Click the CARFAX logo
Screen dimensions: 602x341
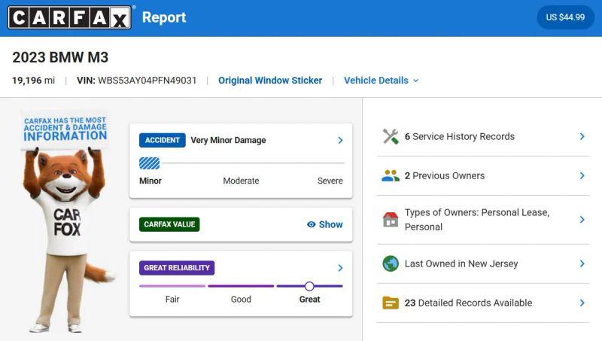[69, 17]
